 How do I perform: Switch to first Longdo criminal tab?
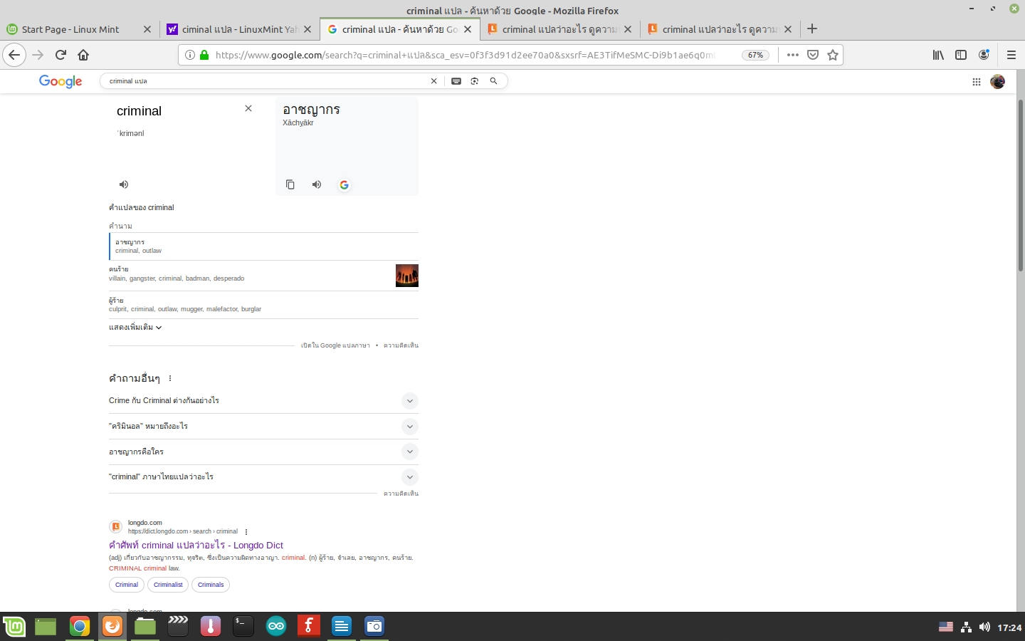tap(560, 29)
